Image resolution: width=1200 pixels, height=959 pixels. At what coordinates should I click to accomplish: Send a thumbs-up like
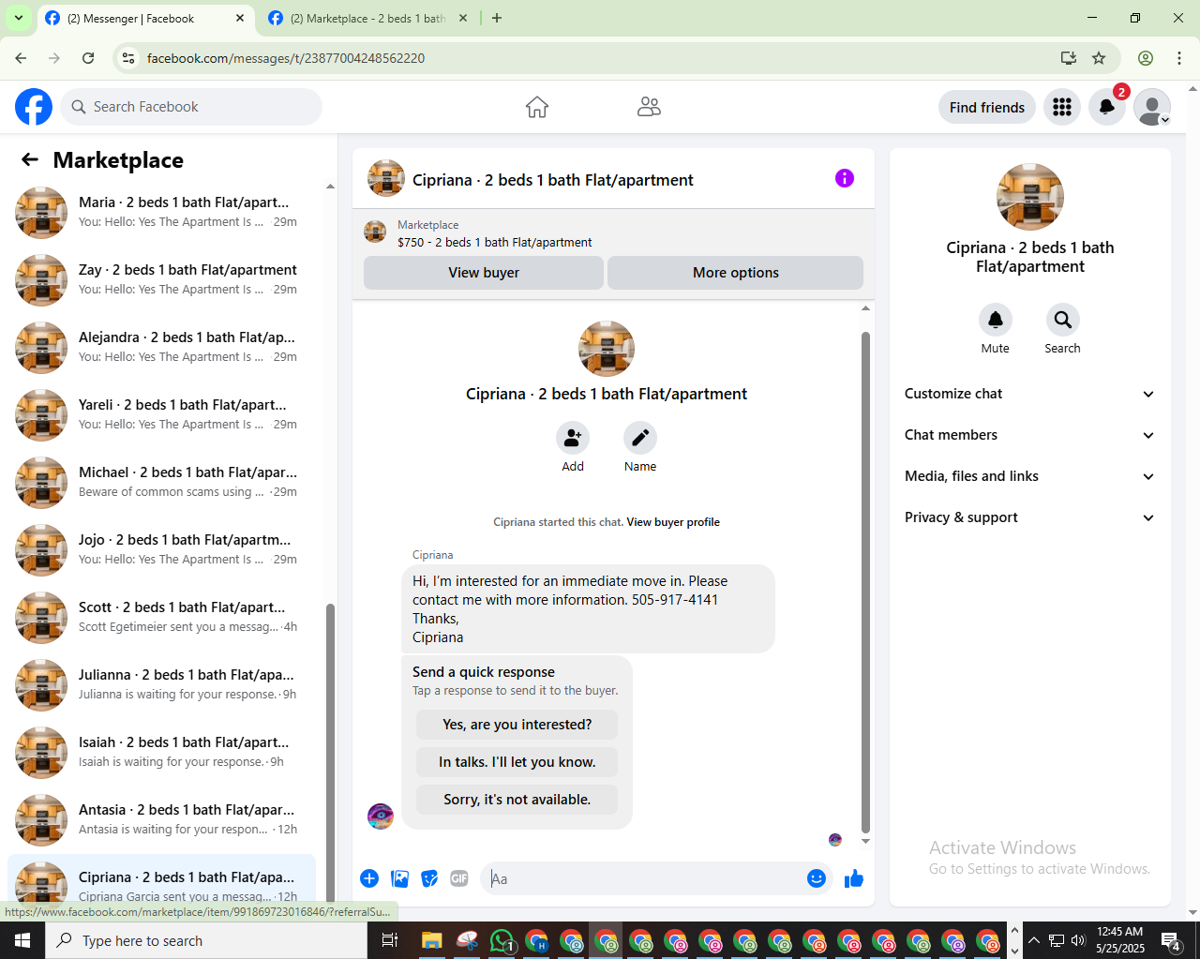(x=854, y=878)
